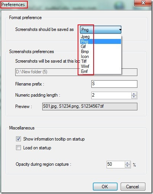Dismiss dialog with Cancel button
The width and height of the screenshot is (153, 194).
tap(133, 187)
